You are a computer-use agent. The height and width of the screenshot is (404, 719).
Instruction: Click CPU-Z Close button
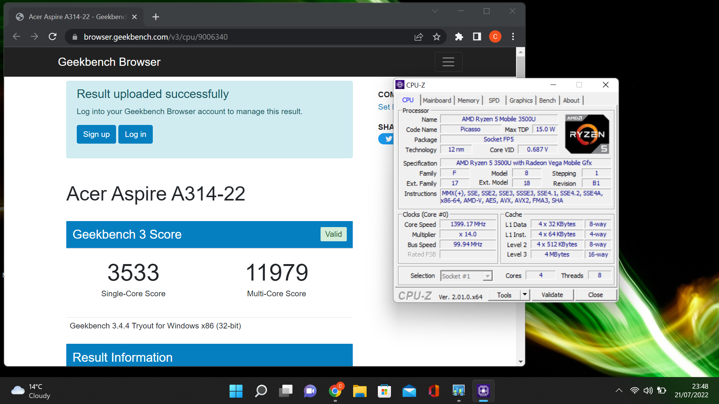pyautogui.click(x=595, y=295)
